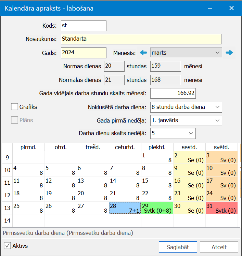Select calendar day 18 cell

(x=28, y=195)
